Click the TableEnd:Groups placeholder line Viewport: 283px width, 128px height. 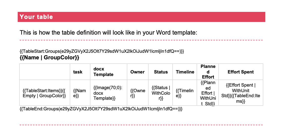click(101, 109)
